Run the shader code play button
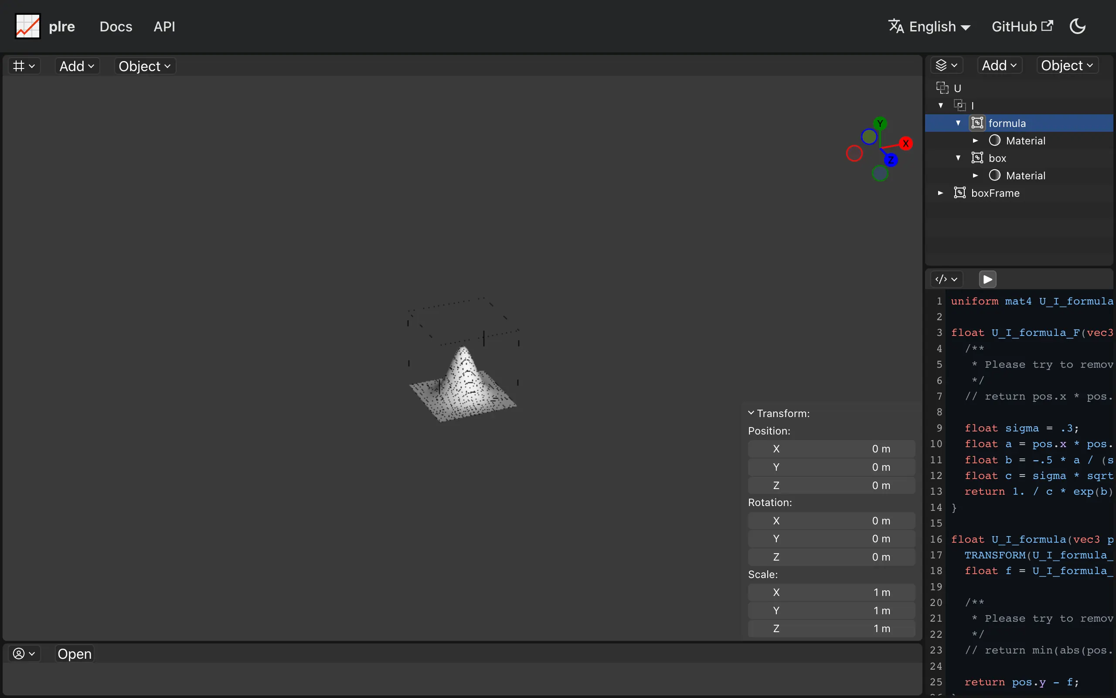The image size is (1116, 698). [987, 279]
